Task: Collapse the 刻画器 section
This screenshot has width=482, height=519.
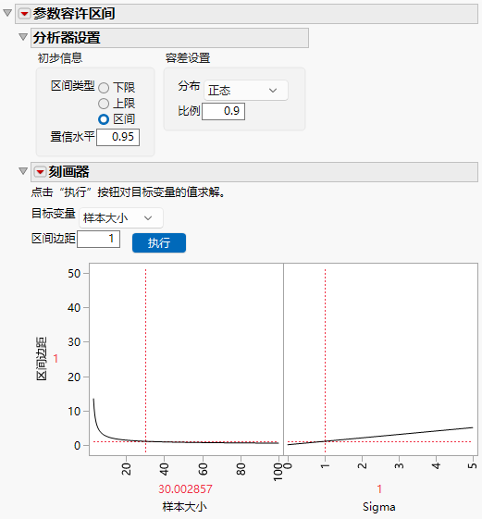Action: pos(23,171)
